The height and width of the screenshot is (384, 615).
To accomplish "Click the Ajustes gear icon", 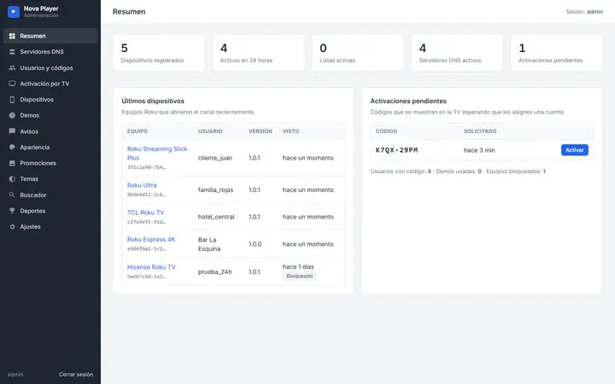I will (12, 226).
